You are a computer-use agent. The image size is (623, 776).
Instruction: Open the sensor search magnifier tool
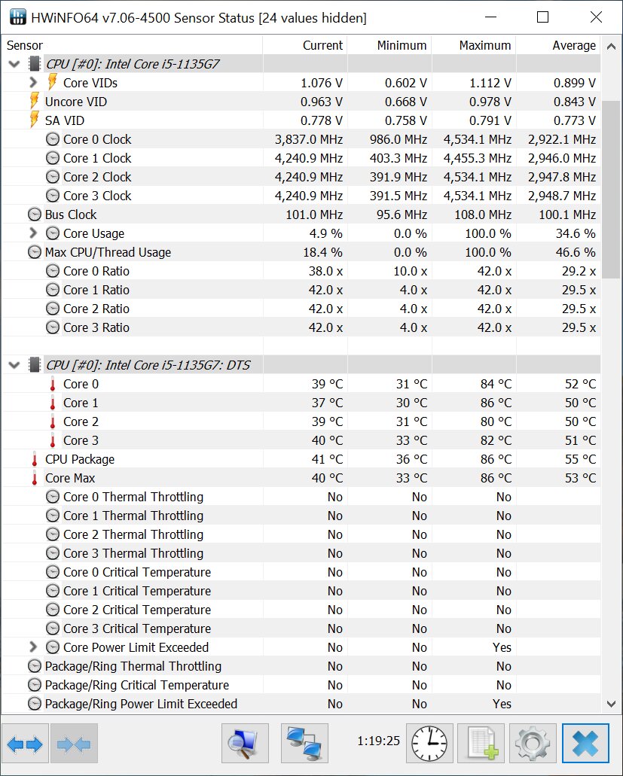pos(246,744)
